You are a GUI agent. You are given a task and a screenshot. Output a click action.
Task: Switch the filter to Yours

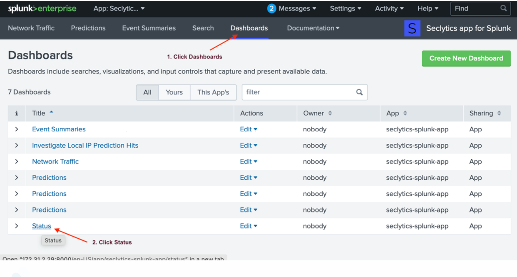[x=174, y=92]
